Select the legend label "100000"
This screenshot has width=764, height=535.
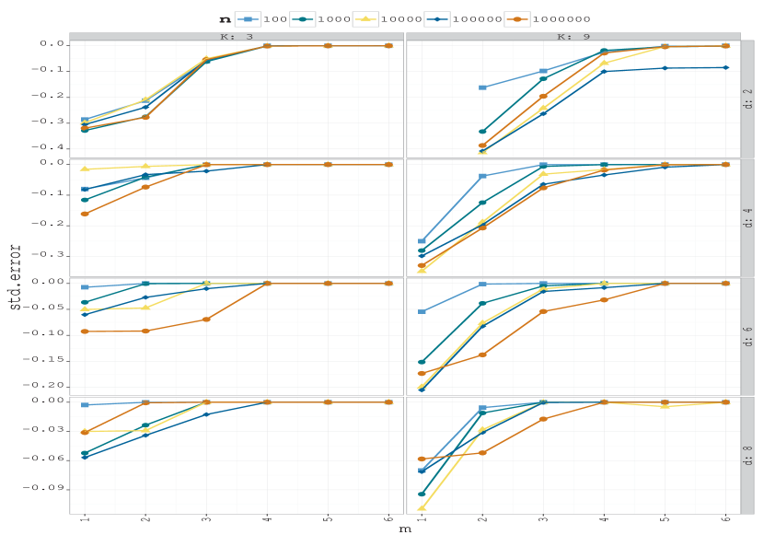(478, 19)
